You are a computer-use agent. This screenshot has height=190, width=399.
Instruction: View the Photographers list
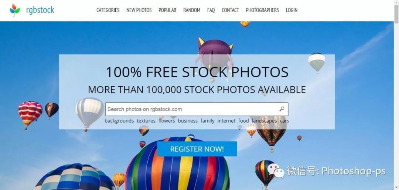pos(262,10)
